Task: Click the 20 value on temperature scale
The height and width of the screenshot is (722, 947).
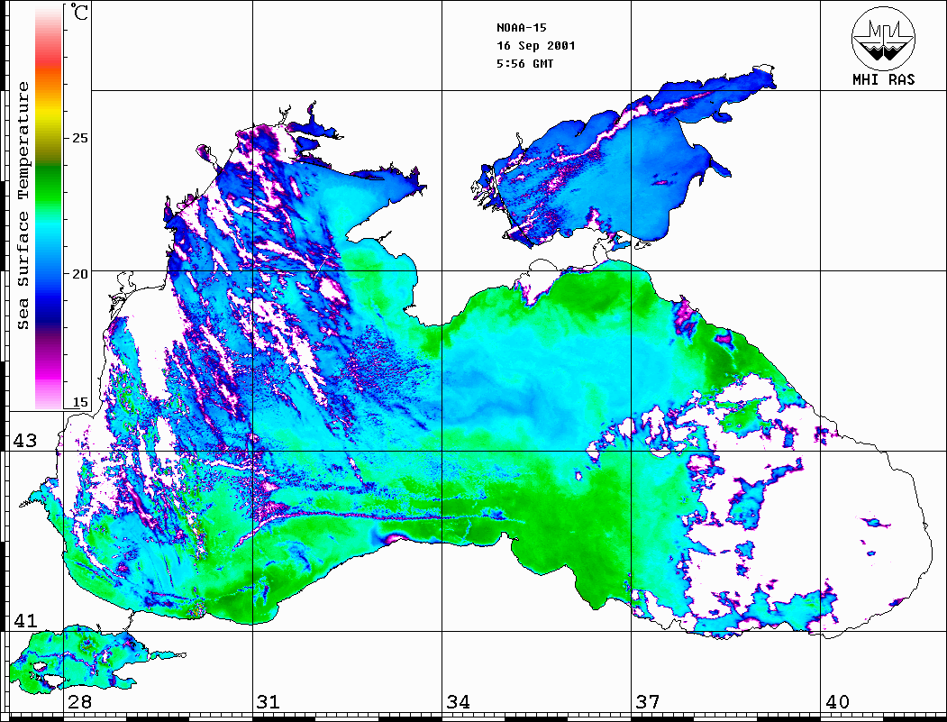Action: click(79, 274)
